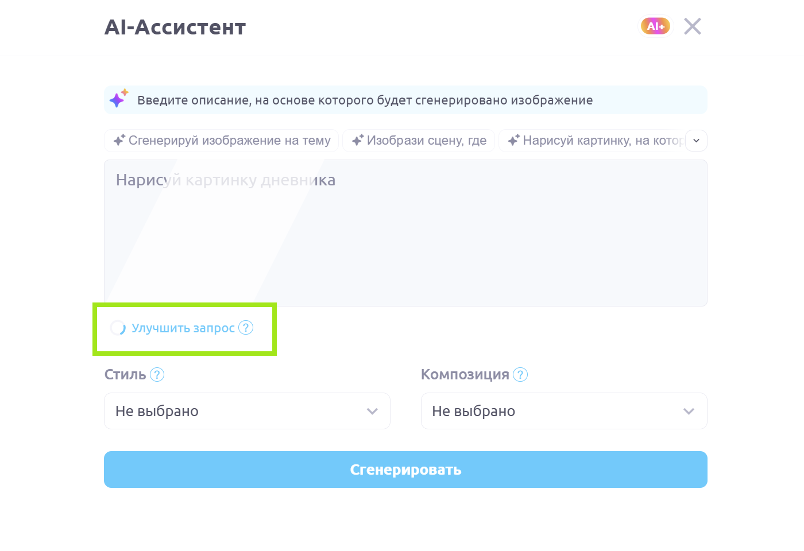Choose the "Изобрази сцену, где" prompt chip
The width and height of the screenshot is (804, 551).
(419, 141)
